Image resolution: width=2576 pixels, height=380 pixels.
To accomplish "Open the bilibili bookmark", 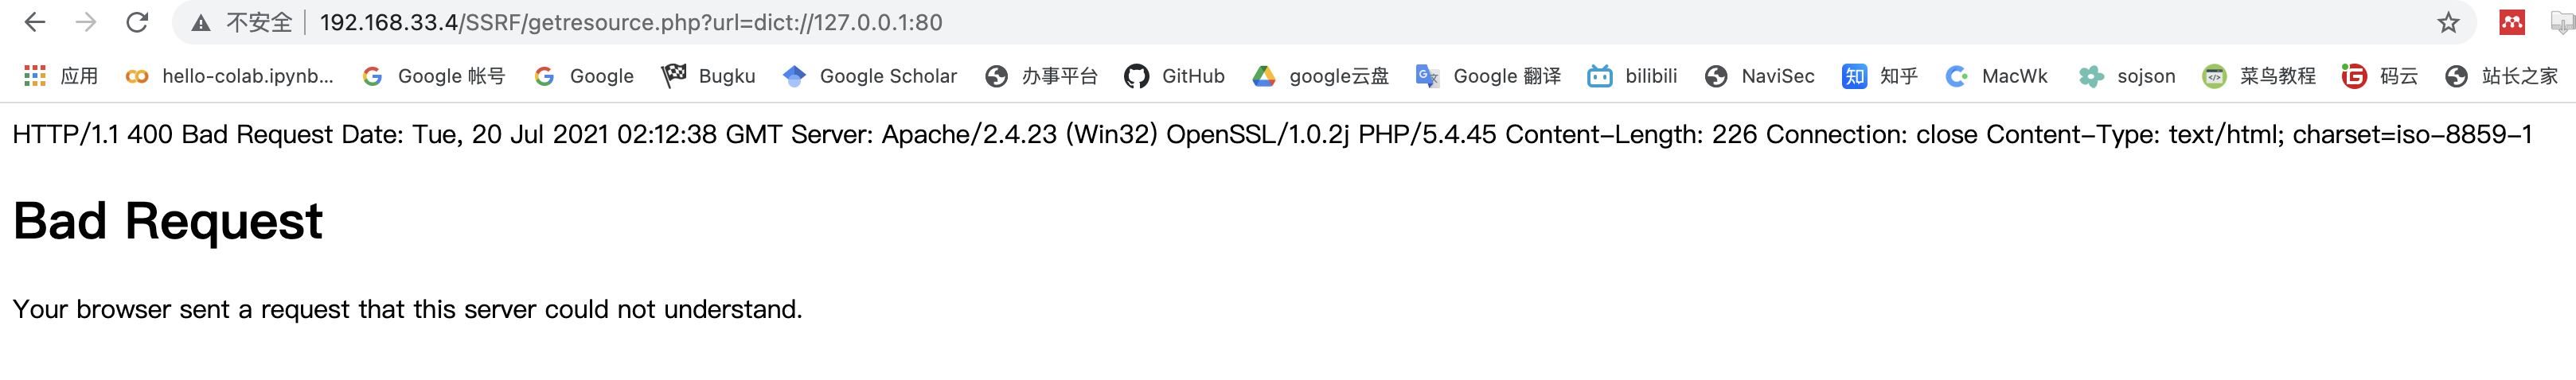I will (x=1632, y=76).
